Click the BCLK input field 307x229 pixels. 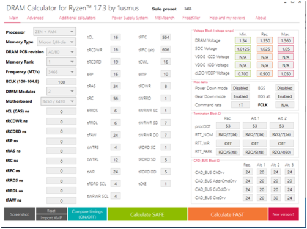coord(61,82)
